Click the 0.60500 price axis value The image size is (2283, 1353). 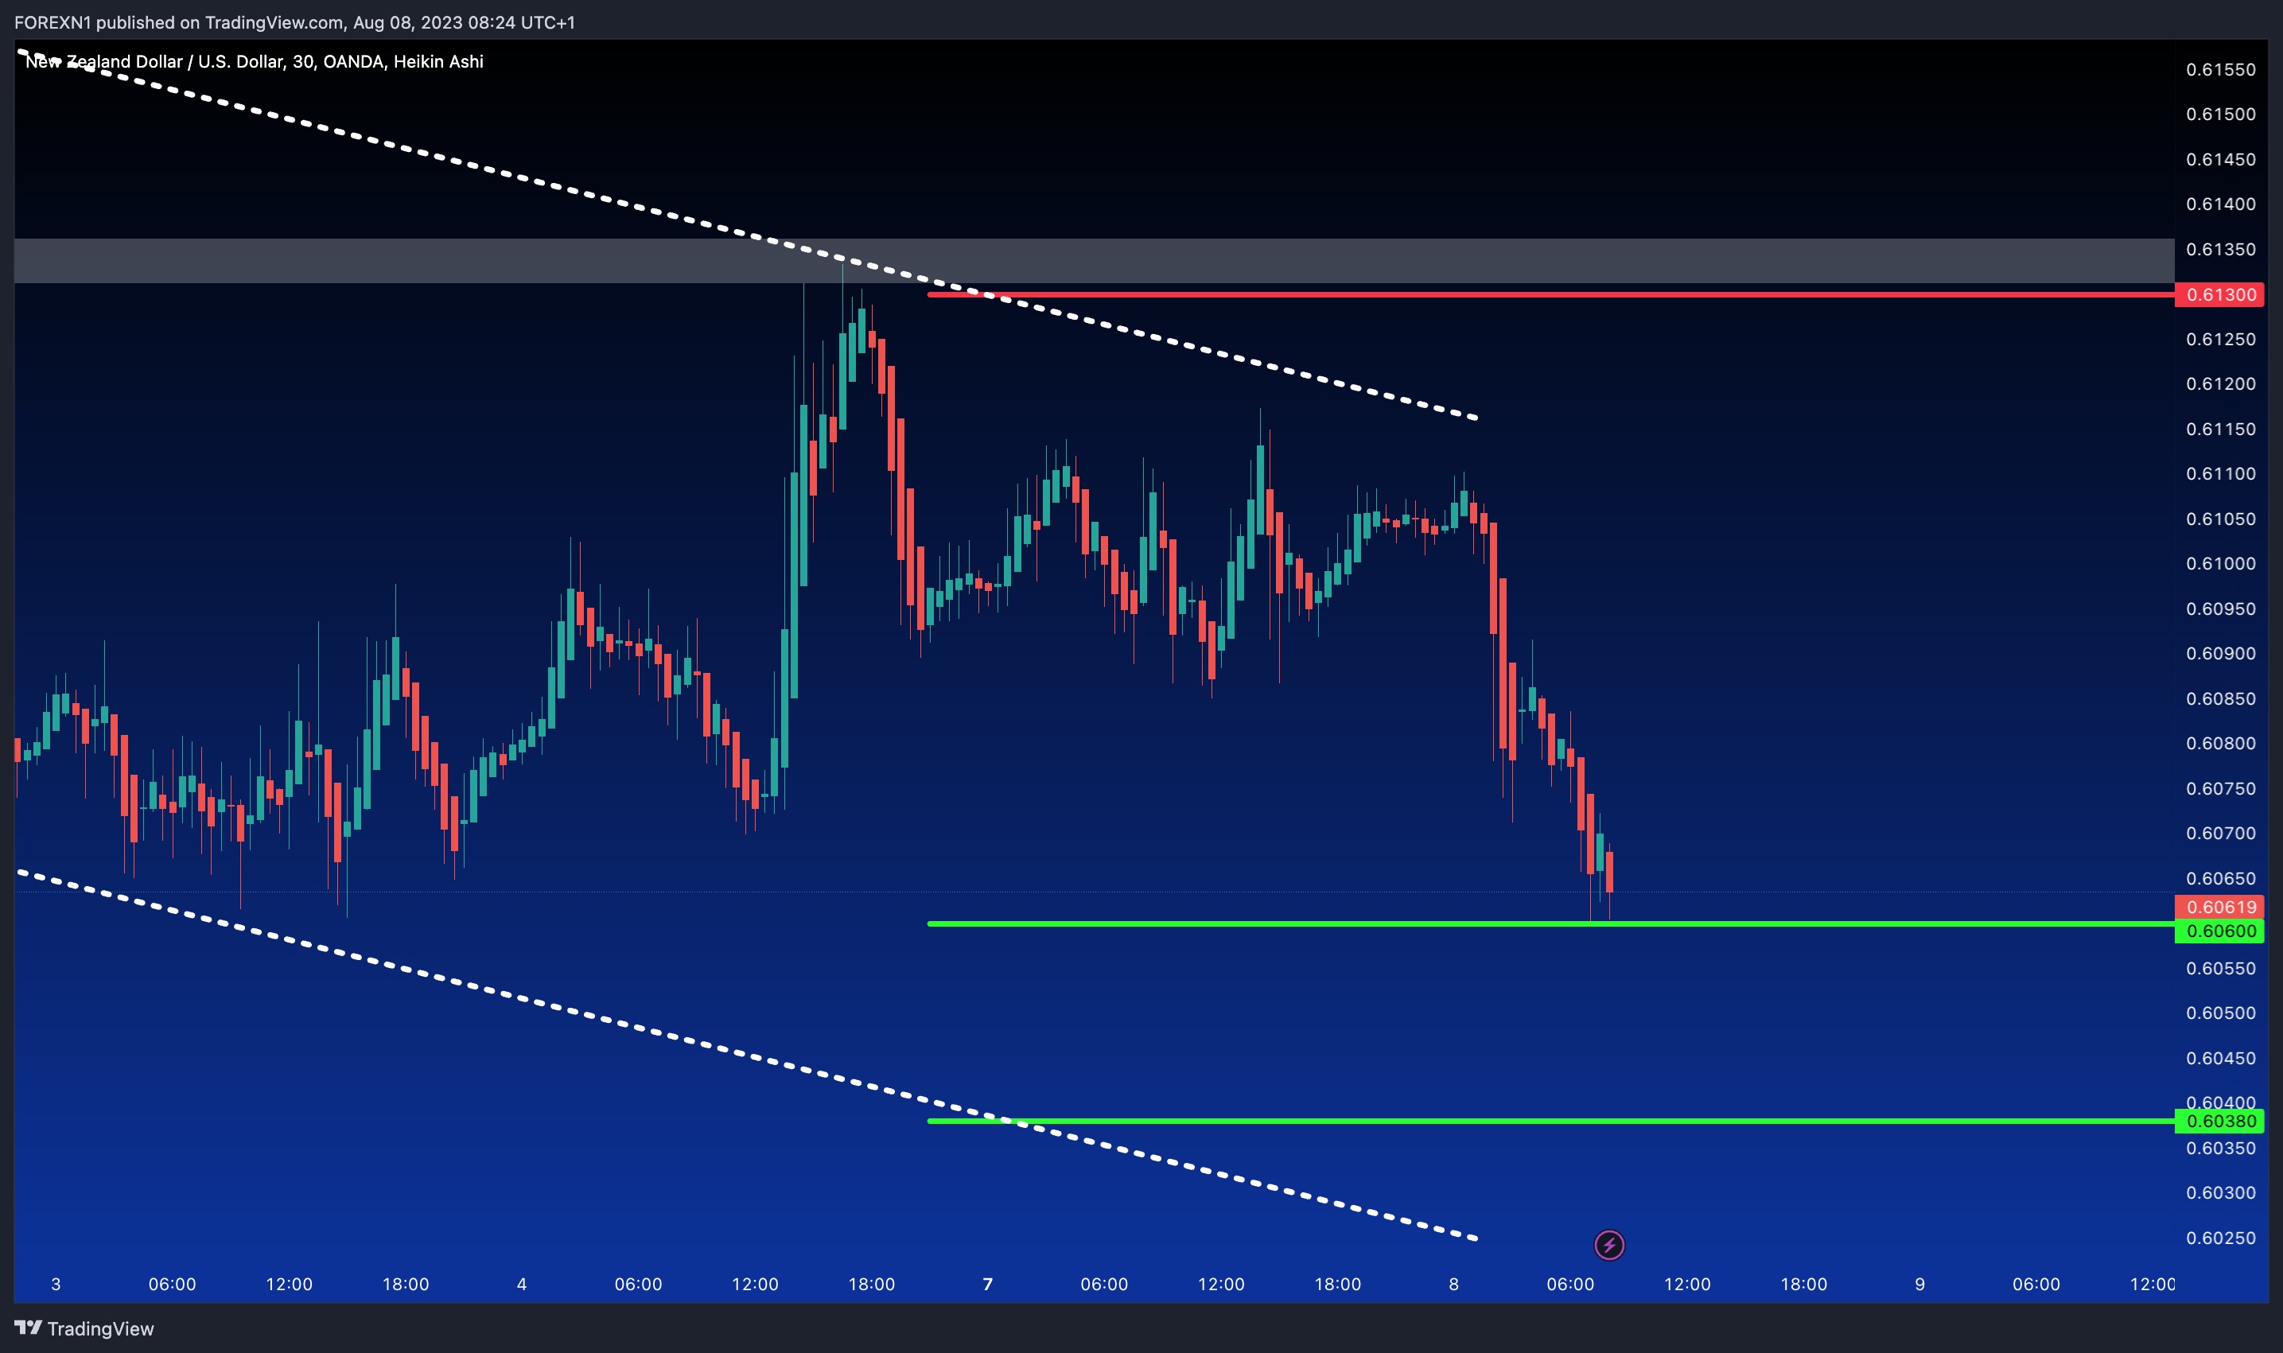(2220, 1013)
